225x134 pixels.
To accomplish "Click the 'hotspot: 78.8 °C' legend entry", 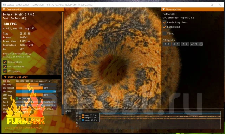I will [x=90, y=118].
